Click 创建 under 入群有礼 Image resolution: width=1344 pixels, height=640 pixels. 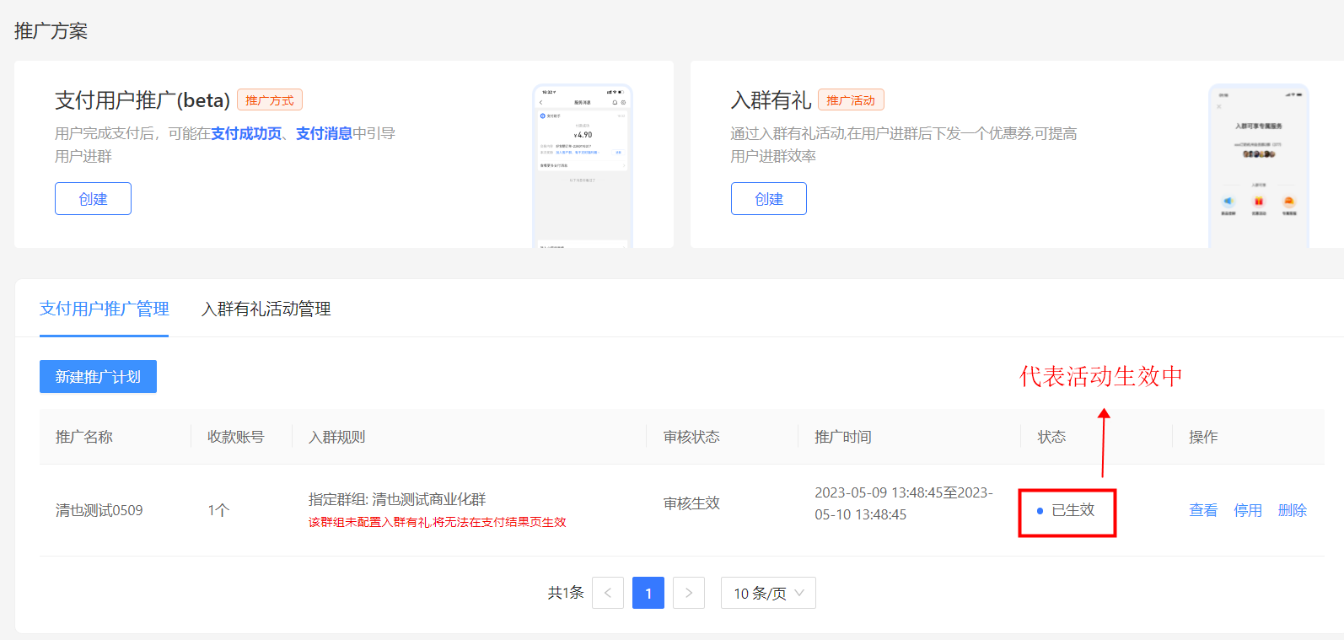point(768,199)
